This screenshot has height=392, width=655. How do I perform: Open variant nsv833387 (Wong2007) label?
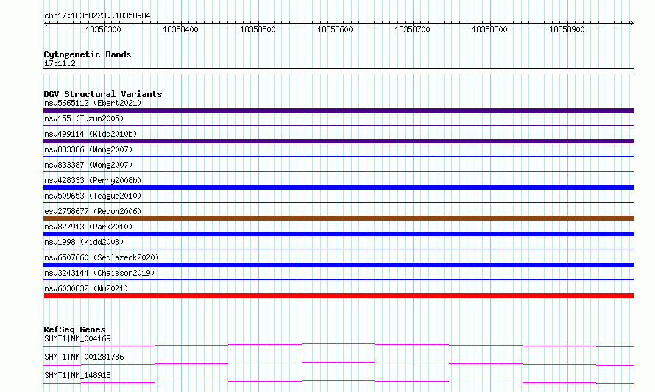tap(88, 165)
